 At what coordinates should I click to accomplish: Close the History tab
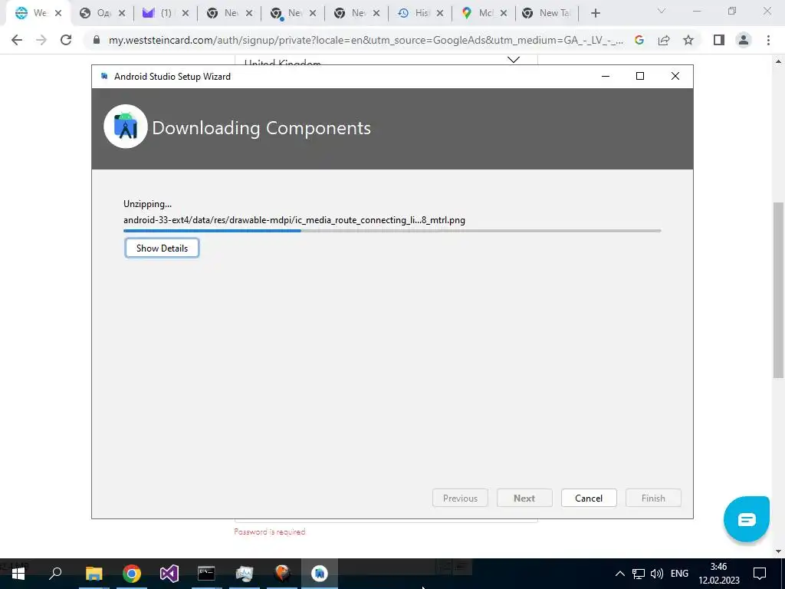point(439,14)
